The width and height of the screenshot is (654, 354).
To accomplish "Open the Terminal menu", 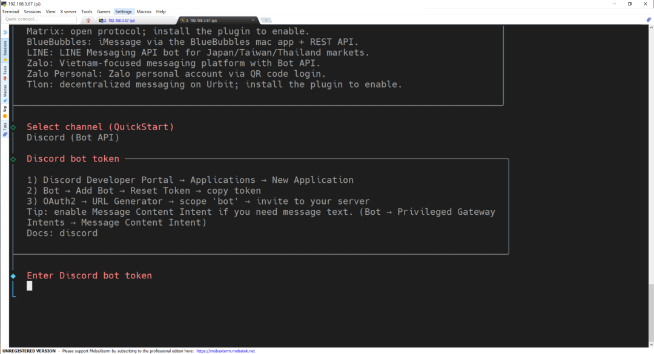I will click(11, 11).
